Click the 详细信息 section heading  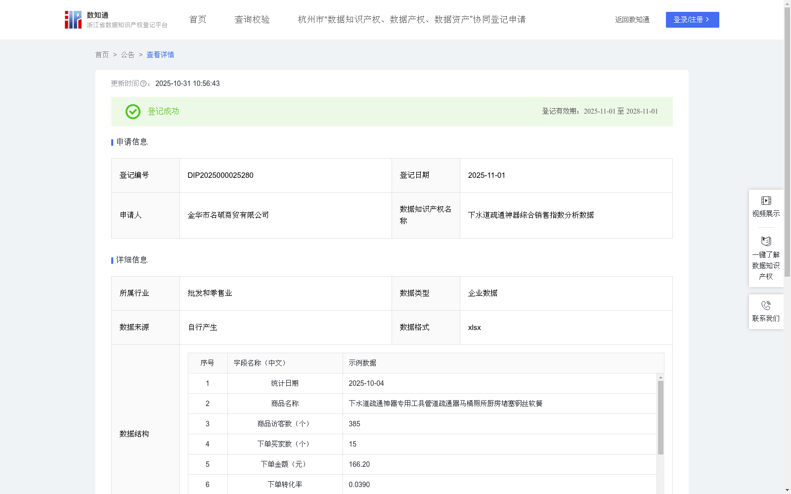pos(132,260)
